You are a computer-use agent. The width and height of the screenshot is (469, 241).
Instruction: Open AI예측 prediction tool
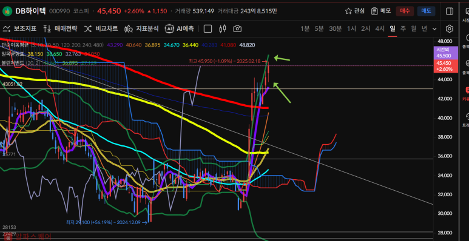(180, 28)
